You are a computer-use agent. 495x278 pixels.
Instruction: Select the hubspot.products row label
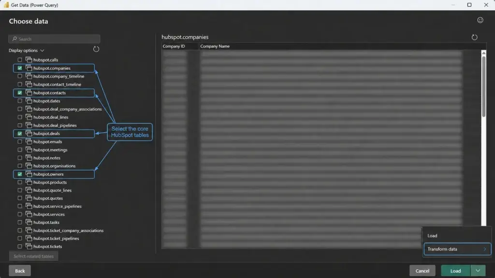(50, 182)
